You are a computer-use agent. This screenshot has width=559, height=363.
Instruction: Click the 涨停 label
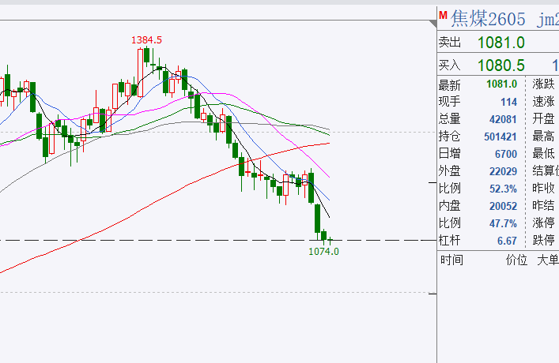(x=543, y=223)
